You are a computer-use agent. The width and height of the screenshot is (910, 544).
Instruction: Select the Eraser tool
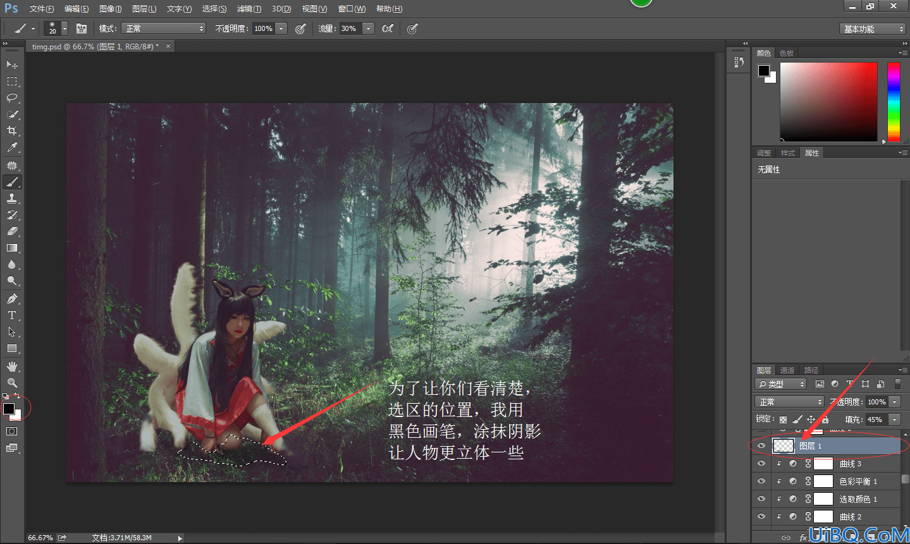click(x=12, y=231)
